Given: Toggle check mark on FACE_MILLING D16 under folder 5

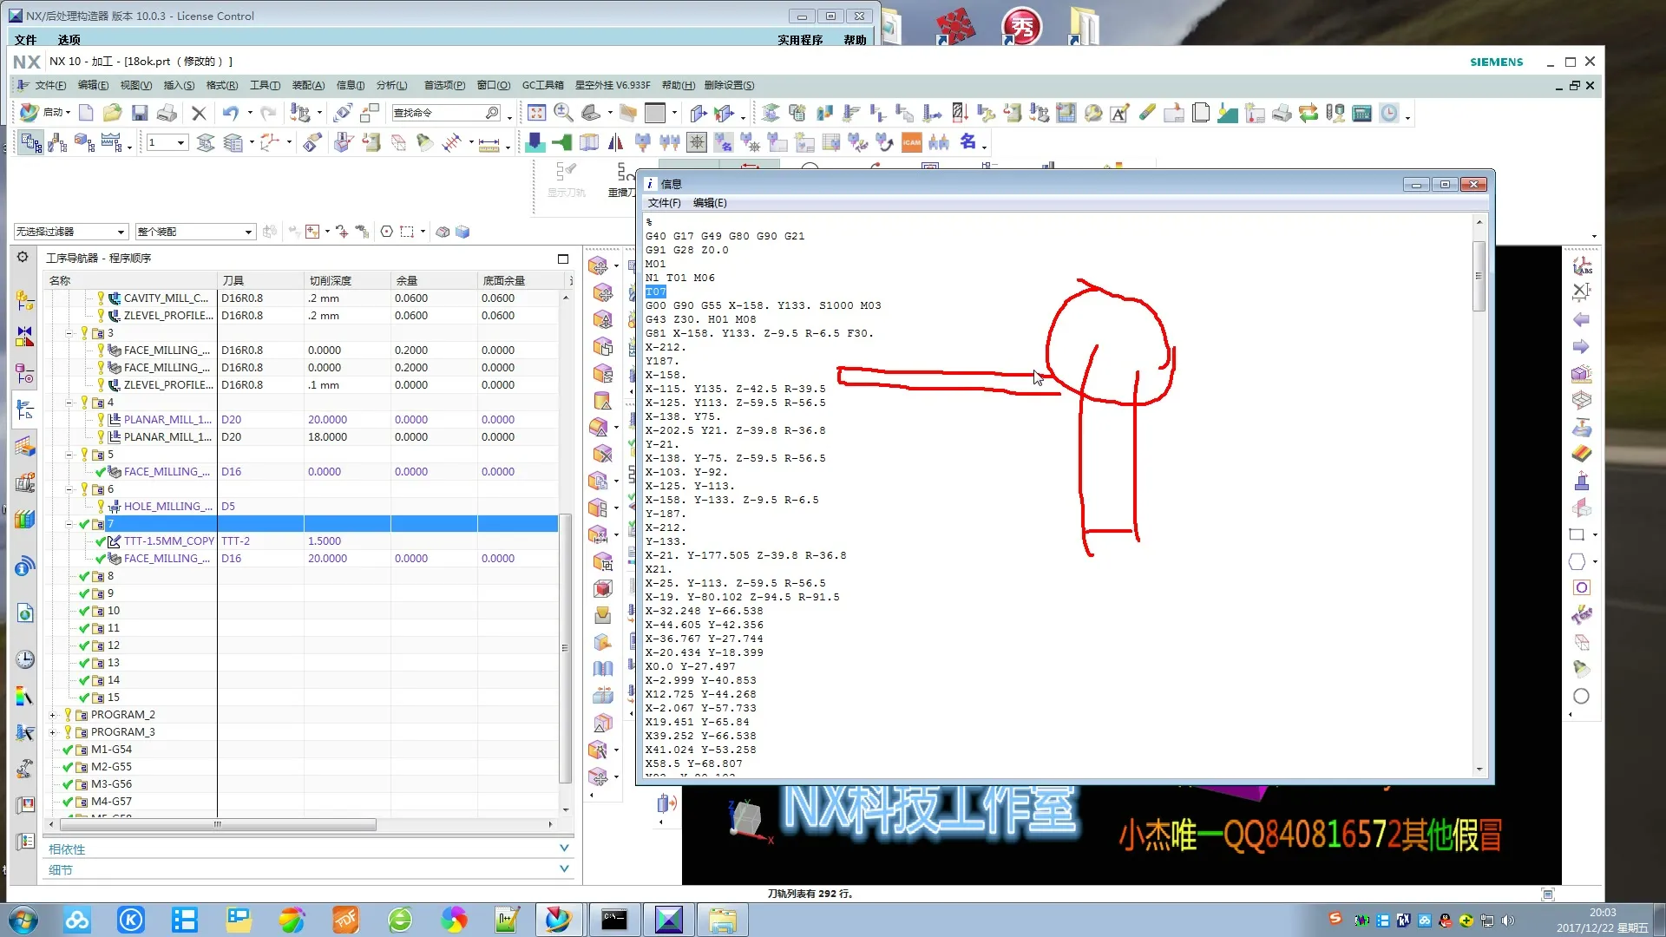Looking at the screenshot, I should tap(101, 472).
